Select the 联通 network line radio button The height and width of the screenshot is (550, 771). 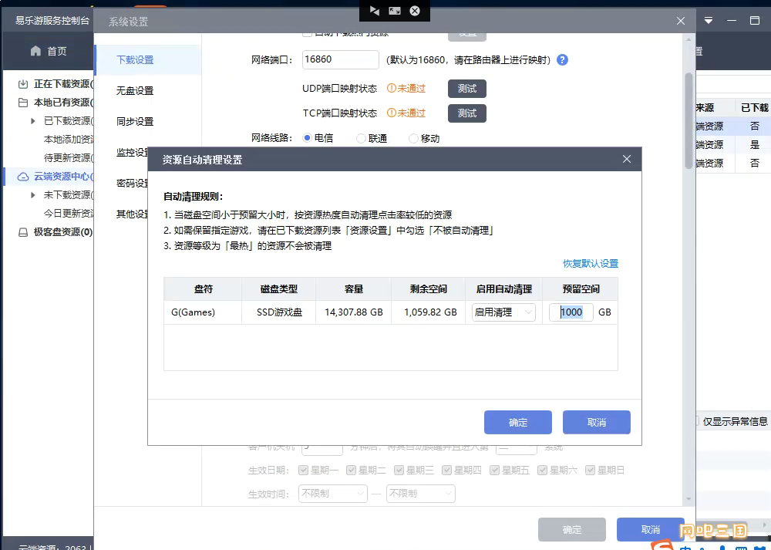[362, 139]
